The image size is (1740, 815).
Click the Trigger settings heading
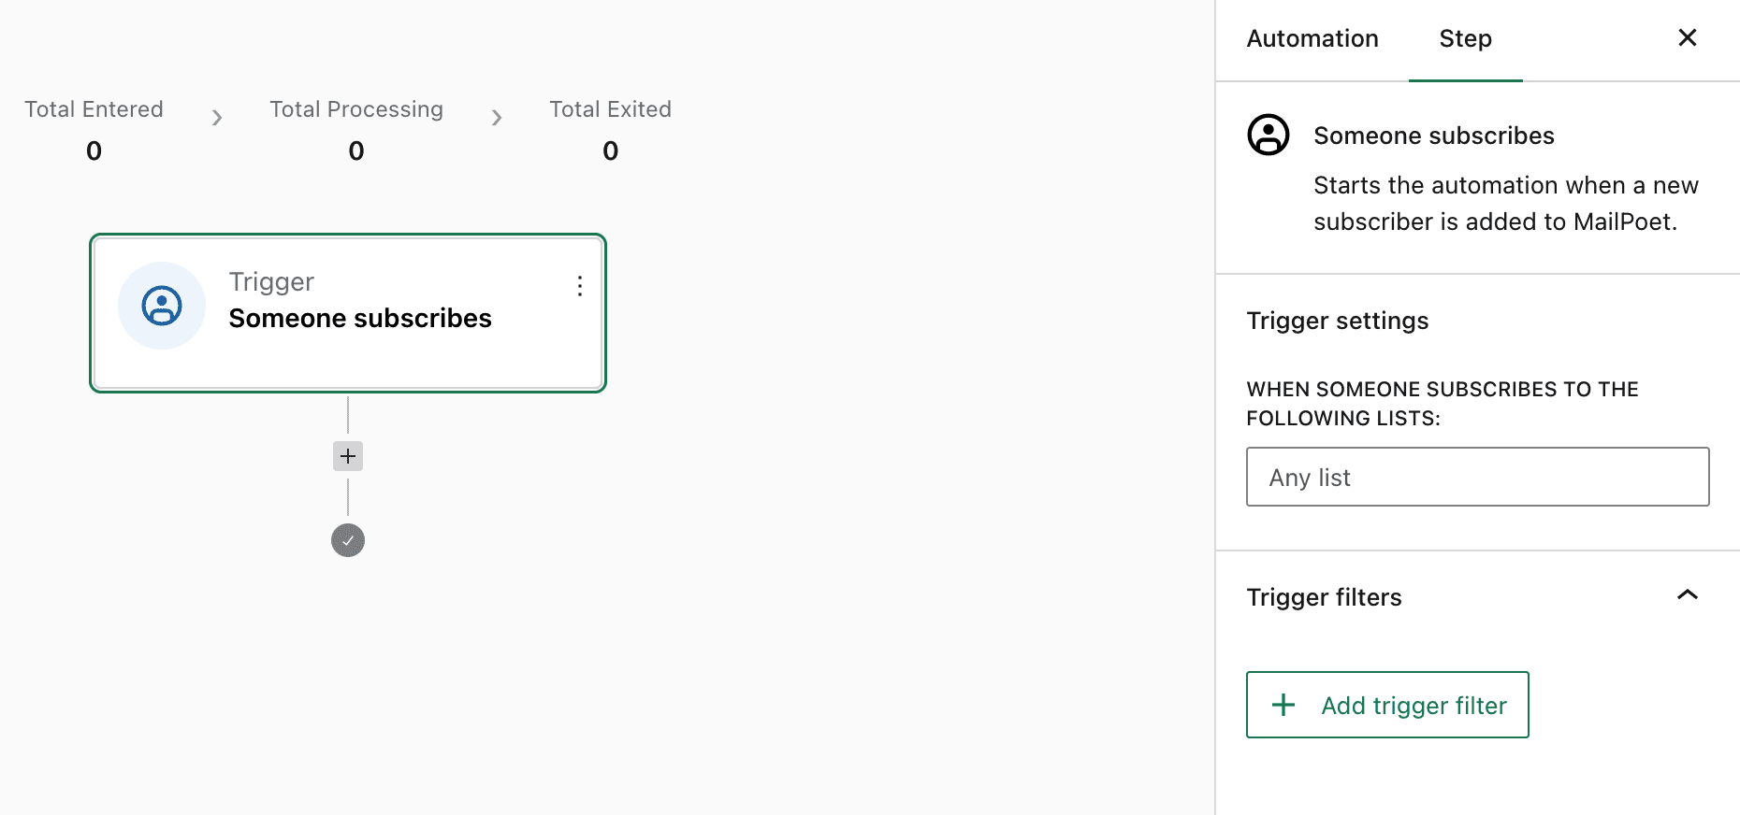[1338, 321]
